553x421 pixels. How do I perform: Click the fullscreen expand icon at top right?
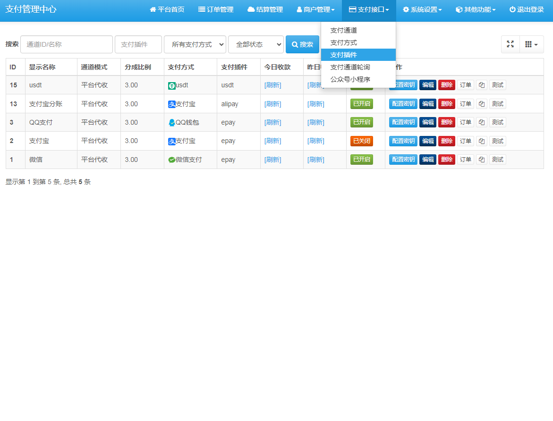[510, 44]
